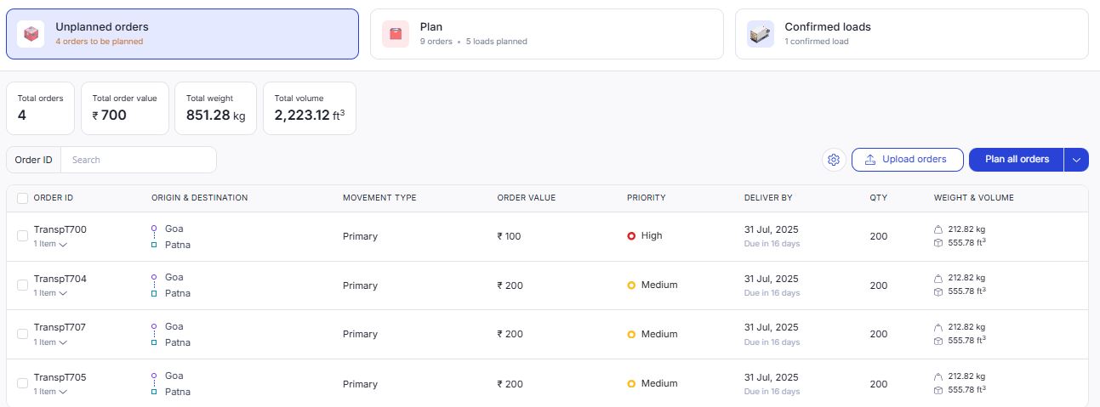Click the Unplanned orders box icon
Screen dimensions: 1100x407
click(31, 34)
